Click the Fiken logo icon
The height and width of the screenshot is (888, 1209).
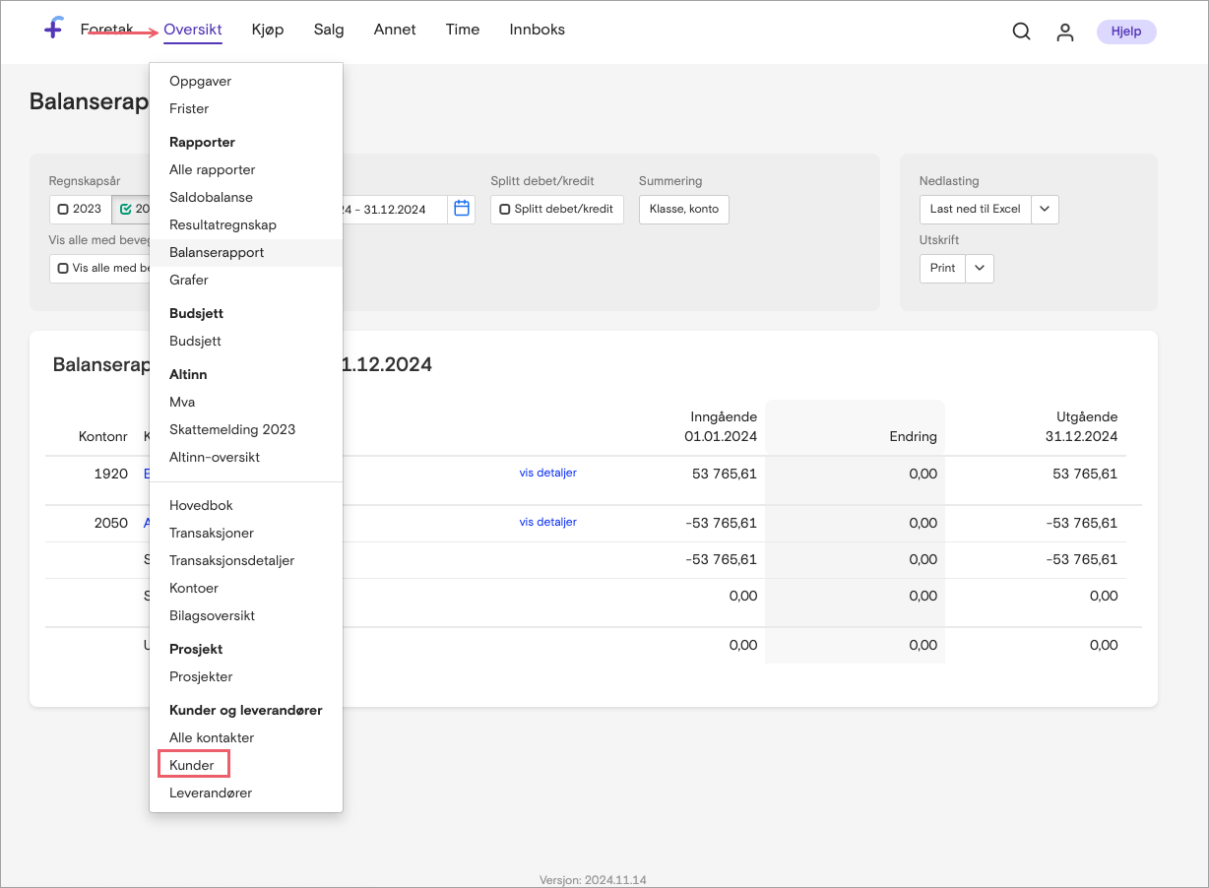coord(54,29)
